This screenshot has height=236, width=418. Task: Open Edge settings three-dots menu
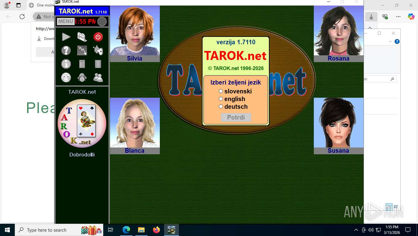click(x=398, y=17)
